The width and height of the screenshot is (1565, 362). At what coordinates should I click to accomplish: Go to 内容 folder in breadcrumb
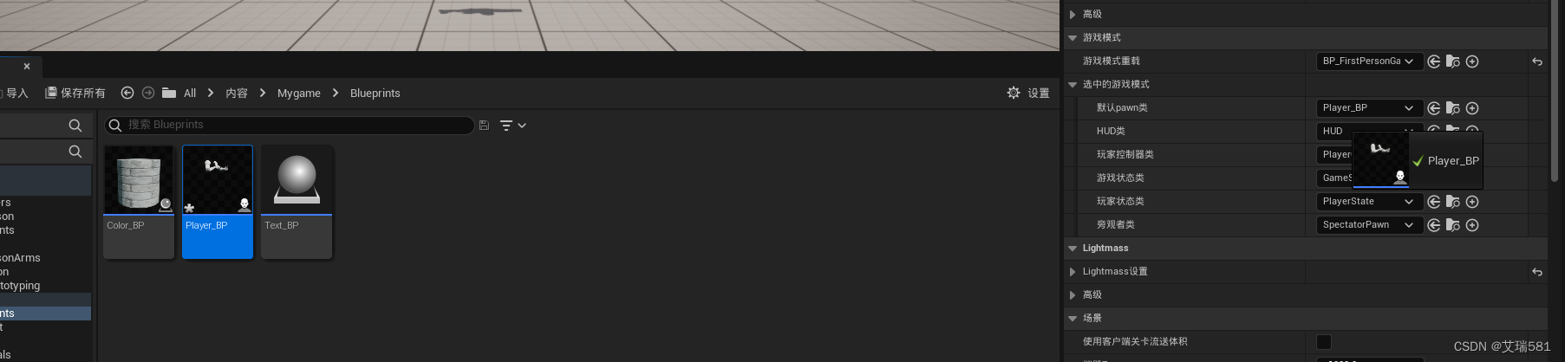[237, 94]
